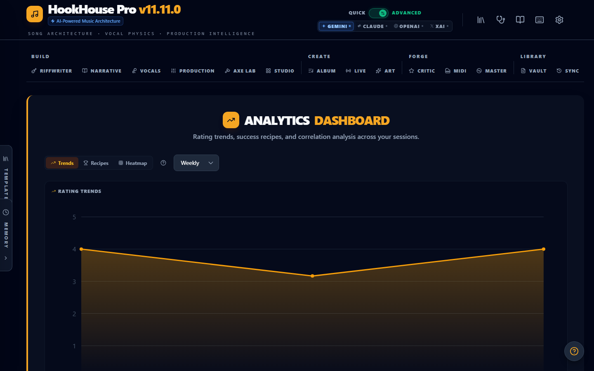Click the AI-Powered Music Architecture badge
Viewport: 594px width, 371px height.
(85, 21)
